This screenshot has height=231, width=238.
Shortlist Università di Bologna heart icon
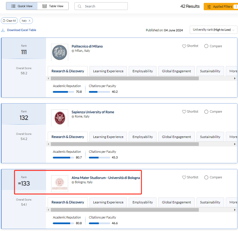click(184, 178)
